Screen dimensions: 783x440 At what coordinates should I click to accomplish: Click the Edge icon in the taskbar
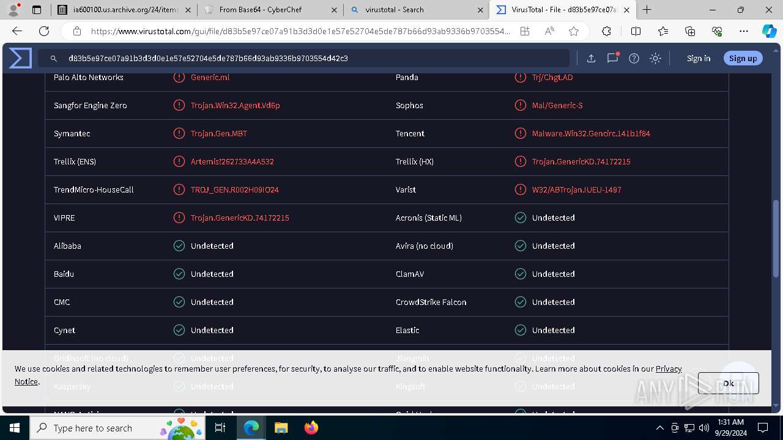(x=251, y=428)
